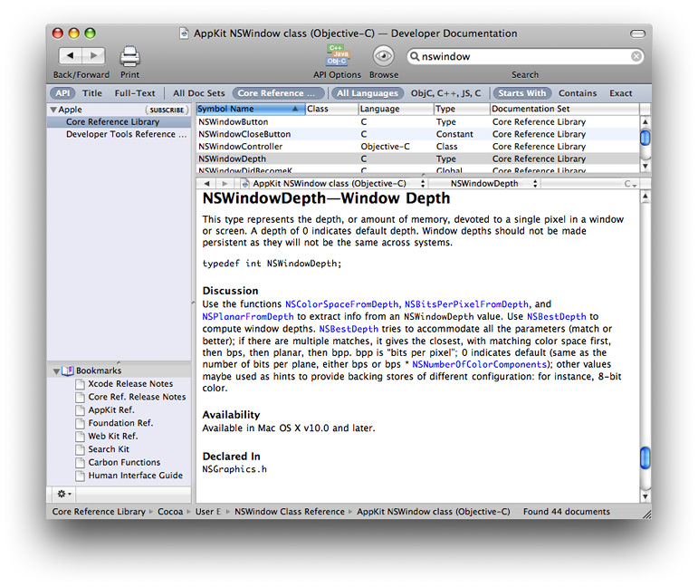Screen dimensions: 698x587
Task: Click the magnifying glass in the search field
Action: (415, 56)
